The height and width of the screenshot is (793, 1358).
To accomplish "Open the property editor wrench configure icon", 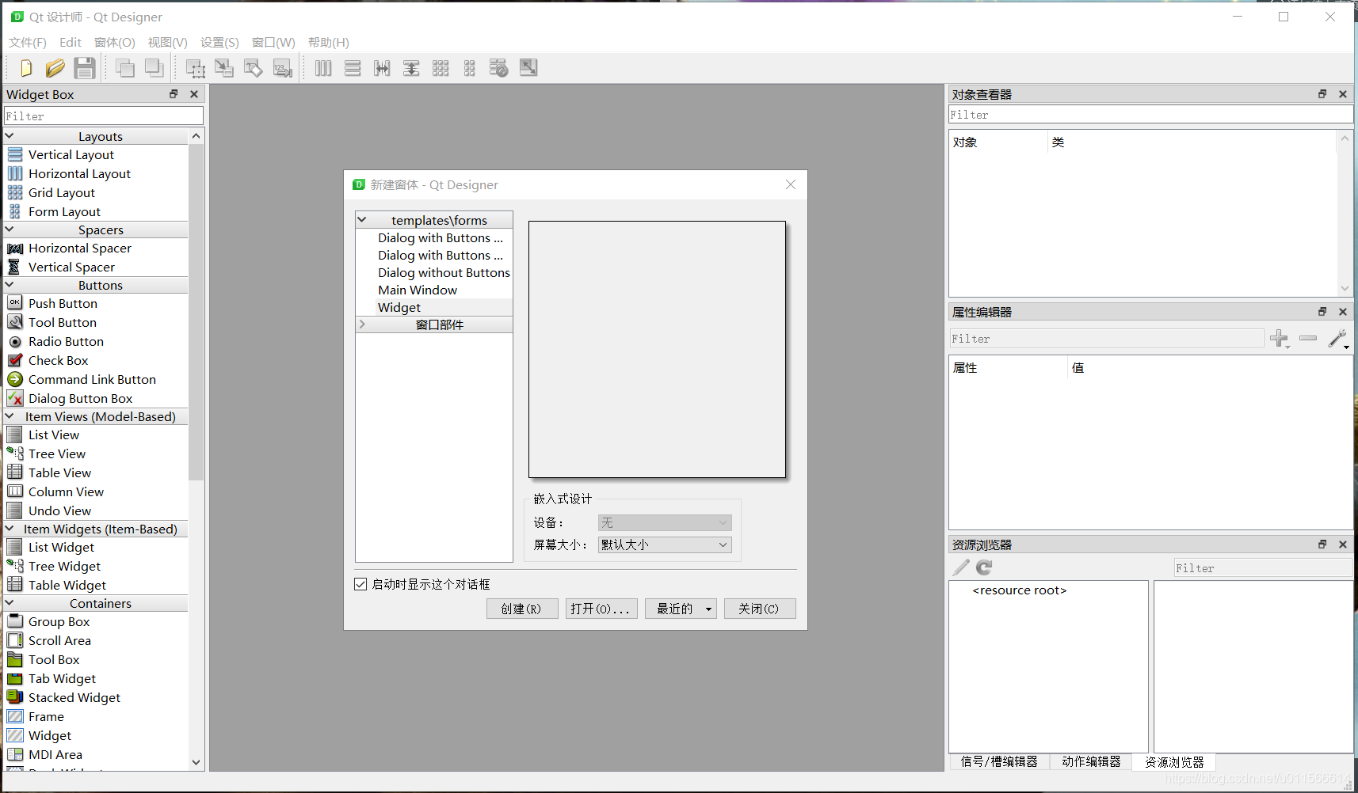I will [1338, 339].
